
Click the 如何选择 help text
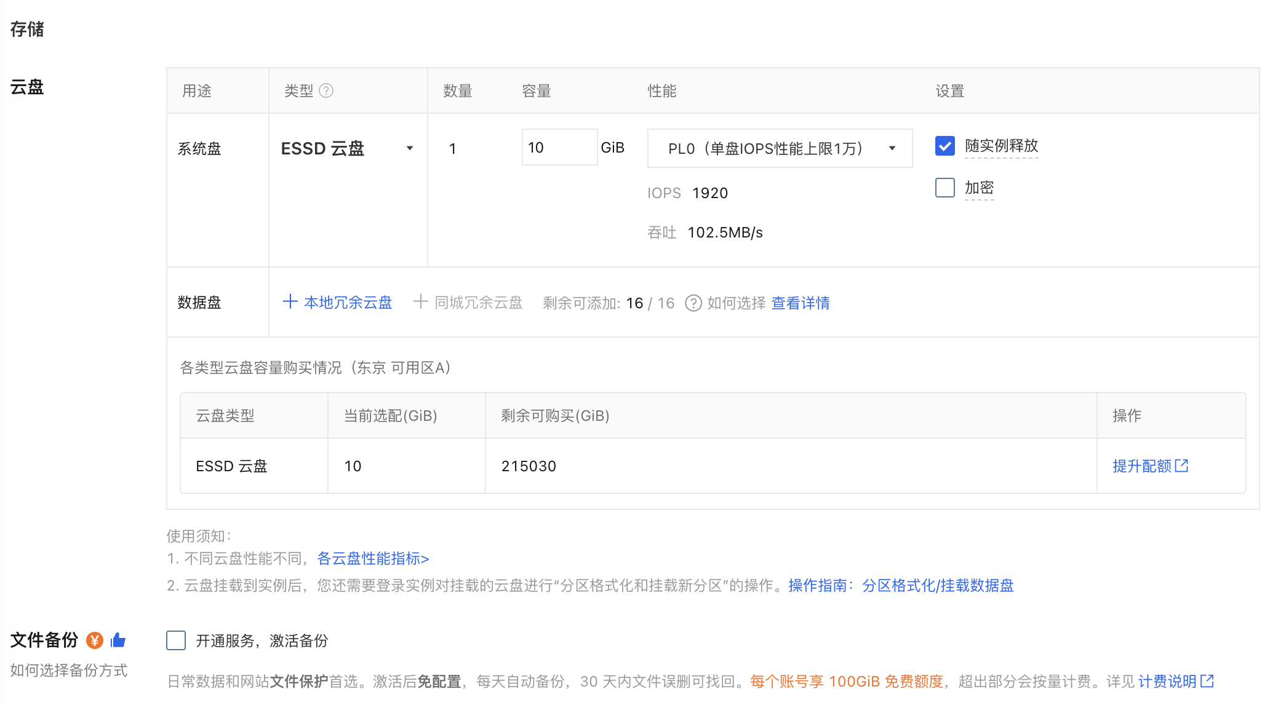[737, 303]
